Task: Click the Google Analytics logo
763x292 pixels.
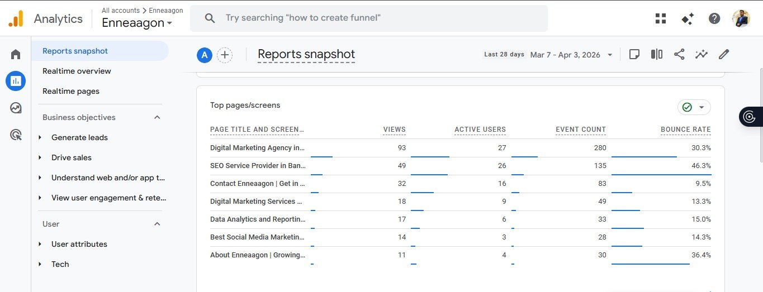Action: 16,18
